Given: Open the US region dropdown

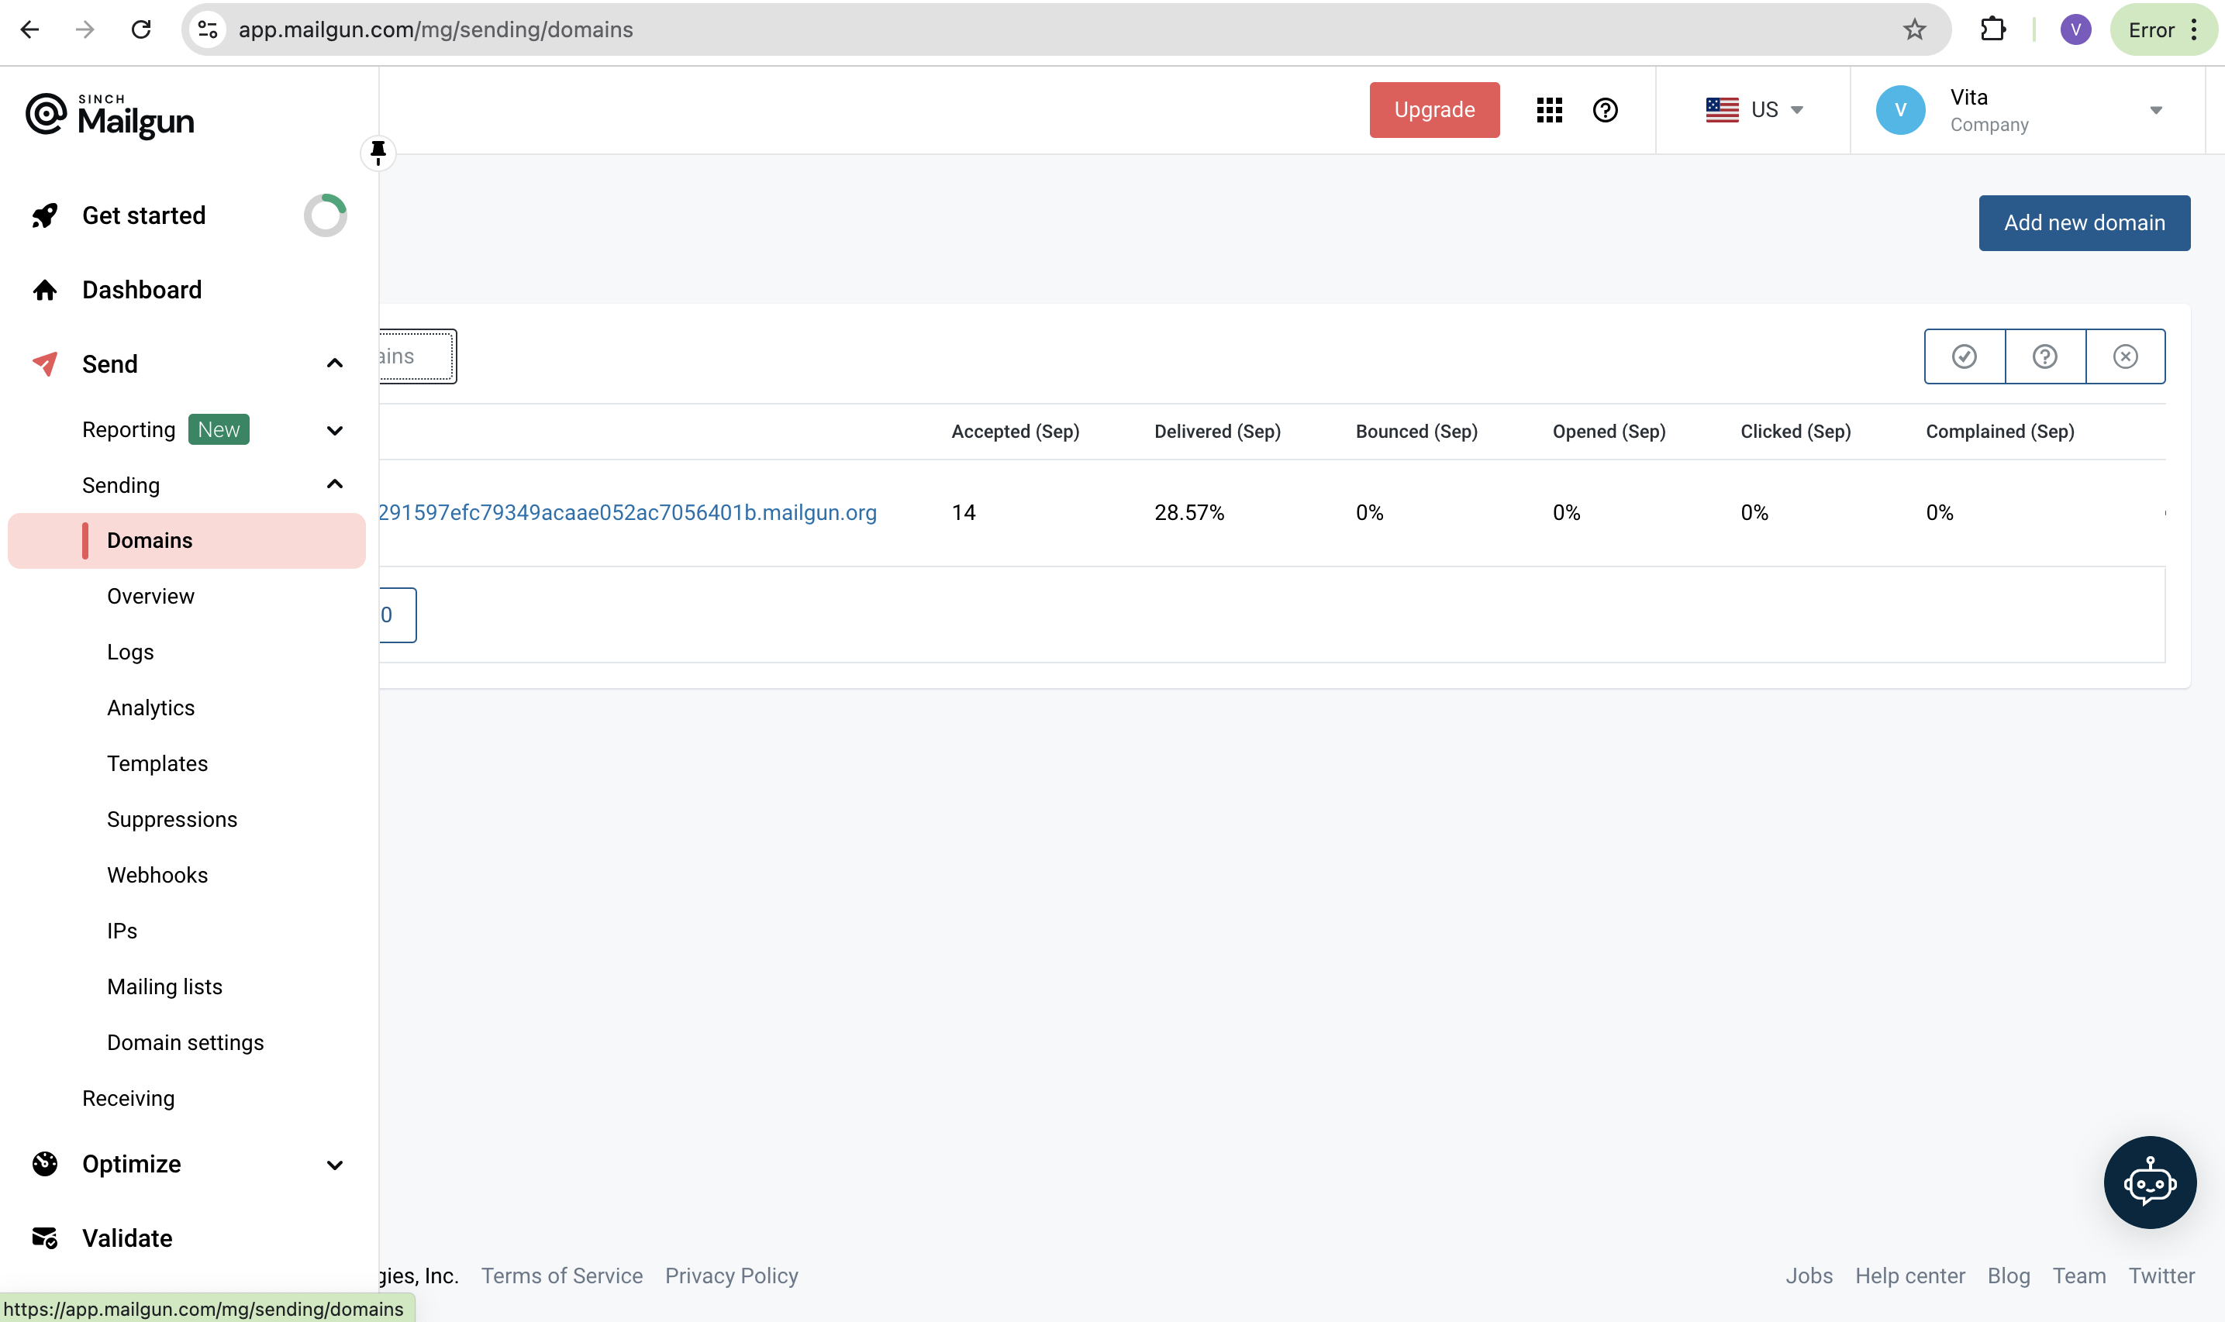Looking at the screenshot, I should (1754, 109).
